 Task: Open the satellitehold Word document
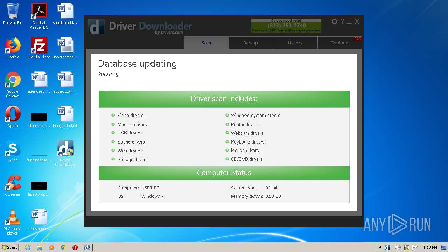pyautogui.click(x=65, y=14)
